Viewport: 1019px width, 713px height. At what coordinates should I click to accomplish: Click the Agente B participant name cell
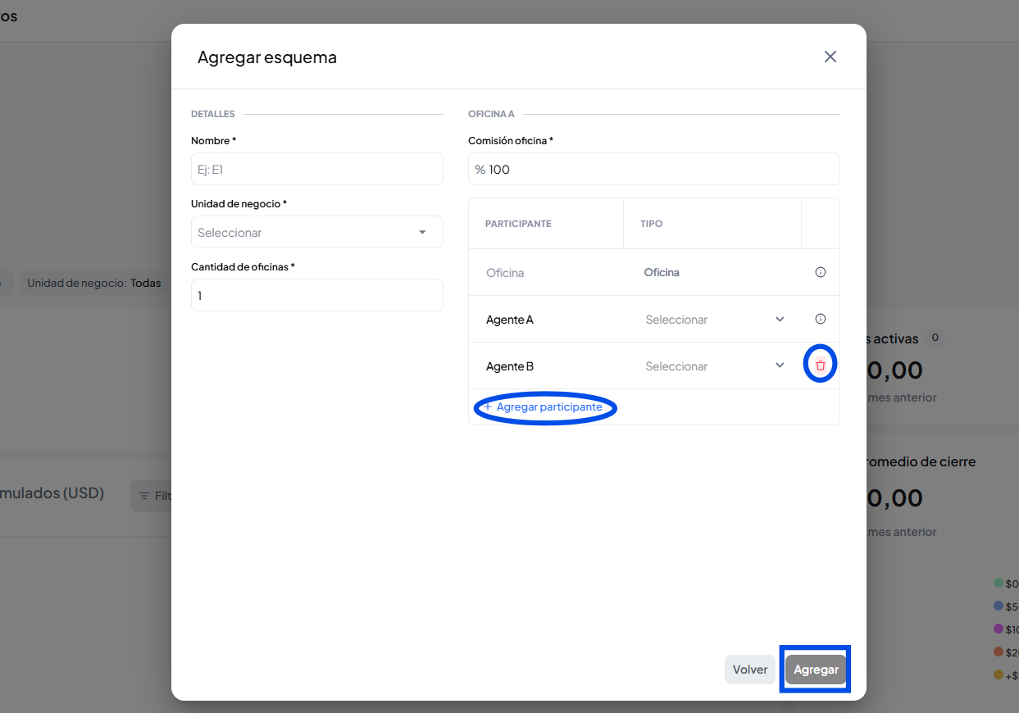(x=510, y=366)
